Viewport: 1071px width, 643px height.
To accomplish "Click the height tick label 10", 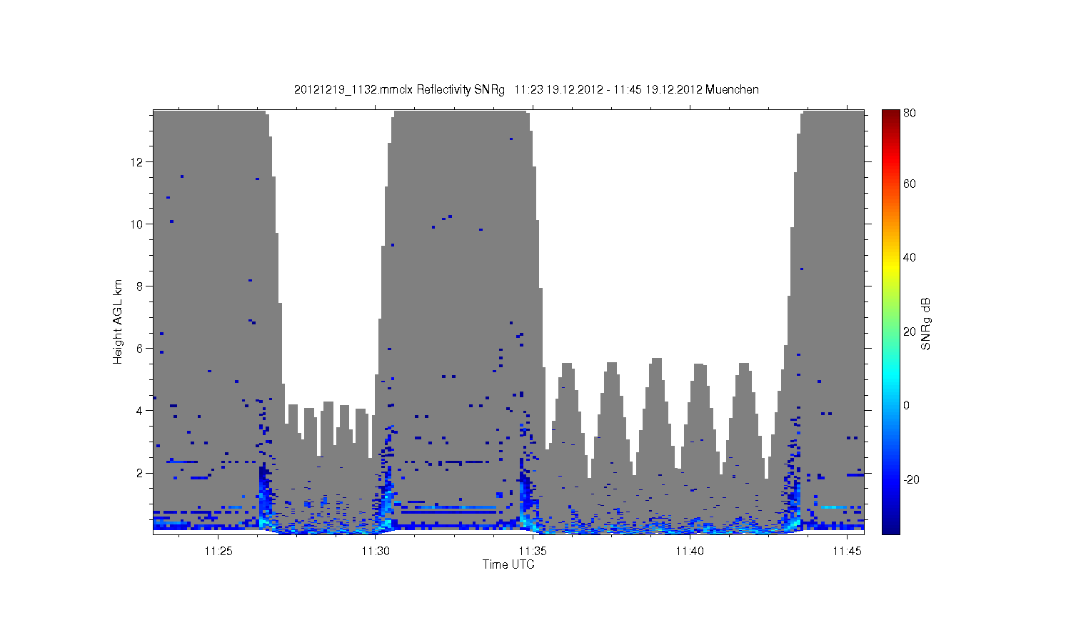I will tap(137, 224).
